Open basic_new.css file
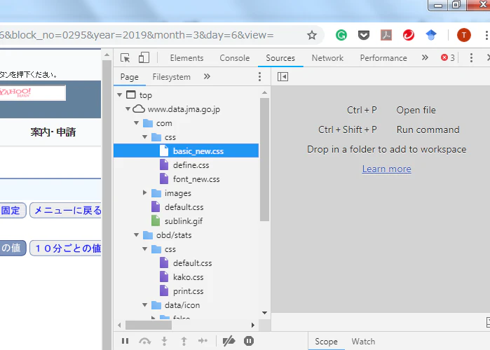 click(x=186, y=151)
